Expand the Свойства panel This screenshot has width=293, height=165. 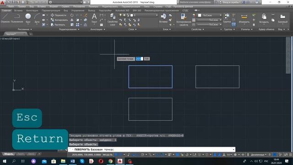click(x=197, y=29)
